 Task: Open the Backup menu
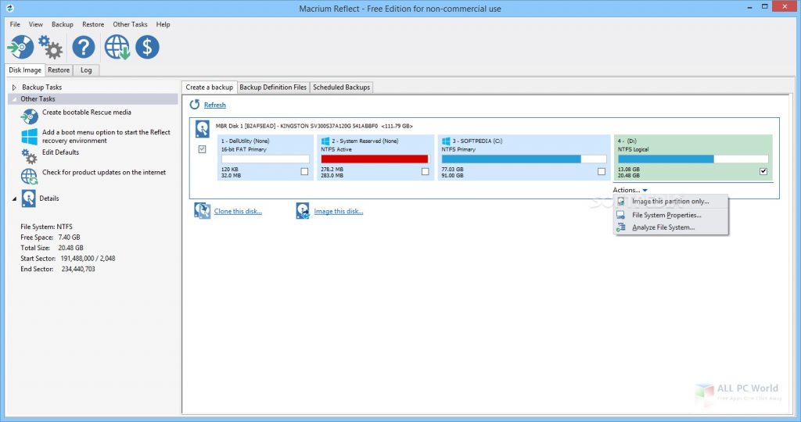point(63,24)
